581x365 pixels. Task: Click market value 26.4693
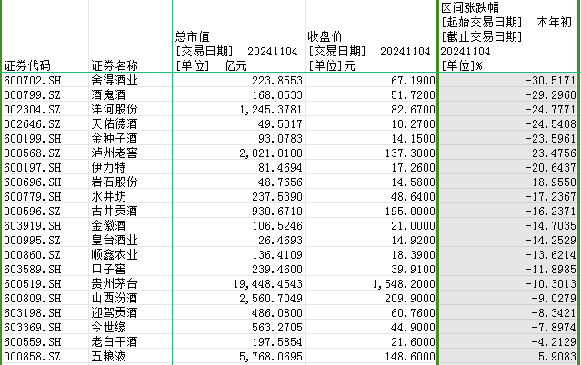pos(238,241)
